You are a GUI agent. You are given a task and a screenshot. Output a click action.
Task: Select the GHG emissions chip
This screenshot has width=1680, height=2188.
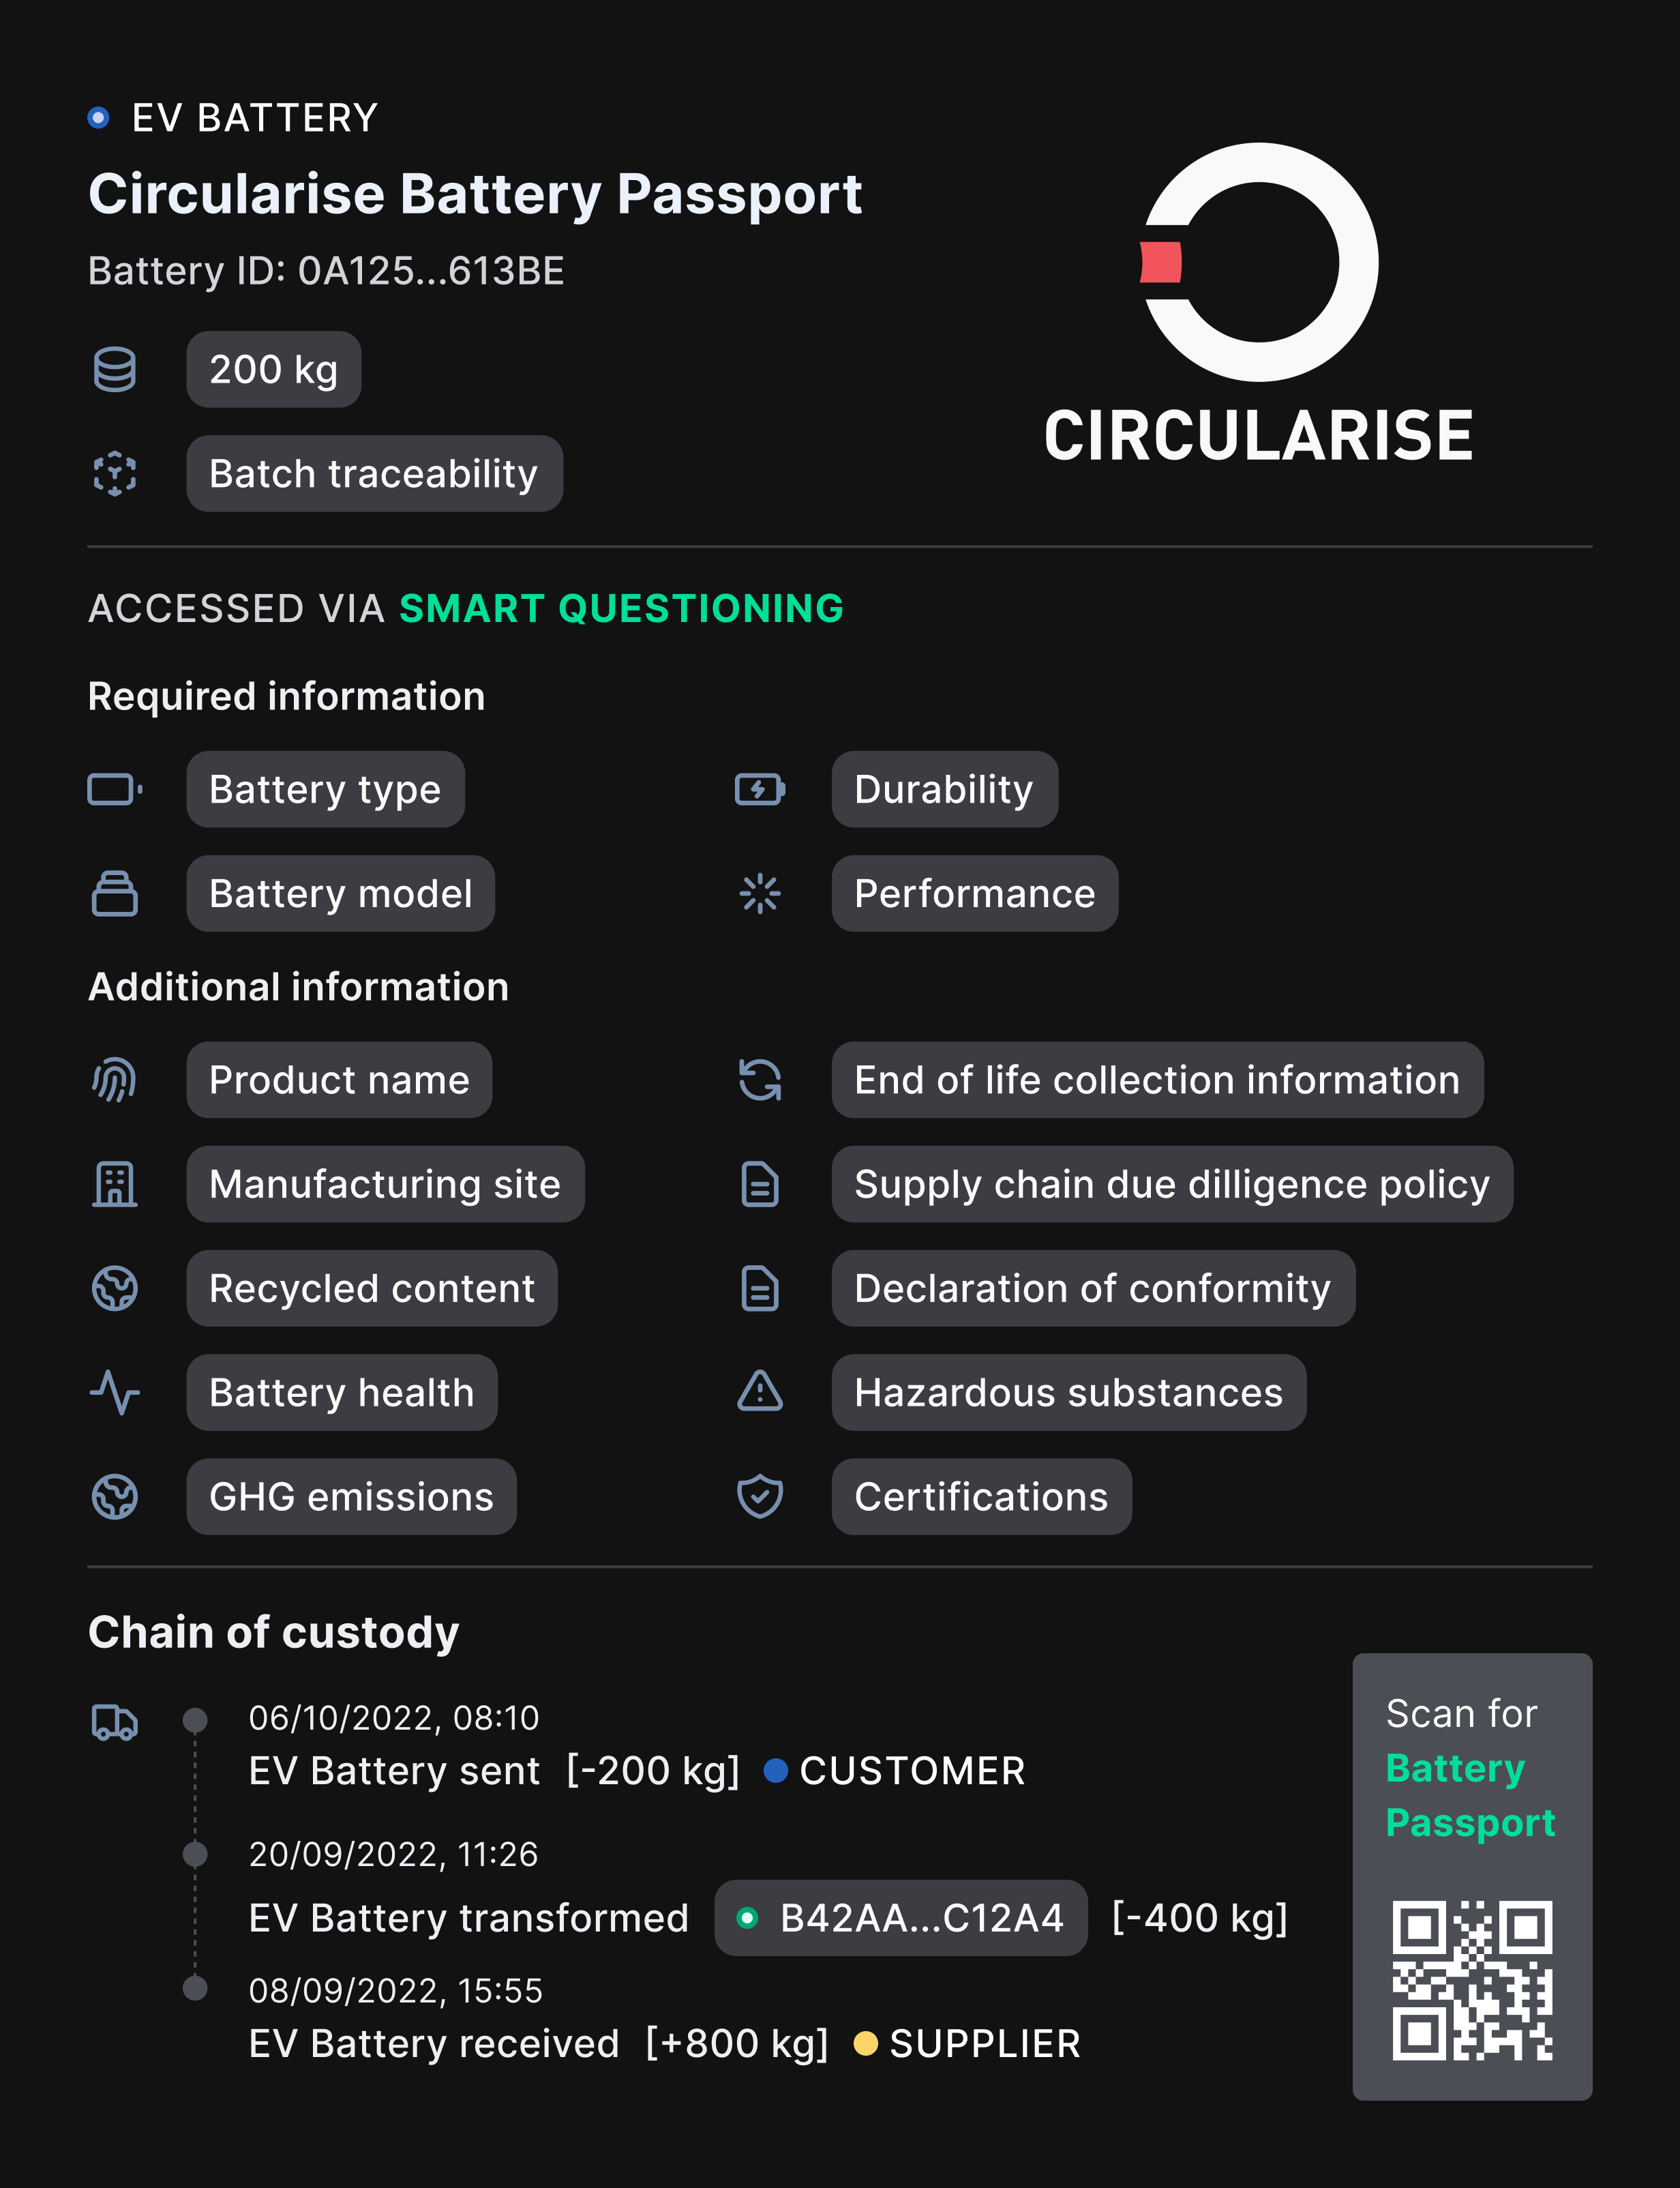351,1496
